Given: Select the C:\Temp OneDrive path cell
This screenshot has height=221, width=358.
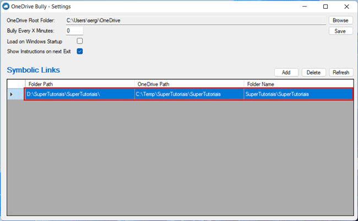Looking at the screenshot, I should [189, 94].
